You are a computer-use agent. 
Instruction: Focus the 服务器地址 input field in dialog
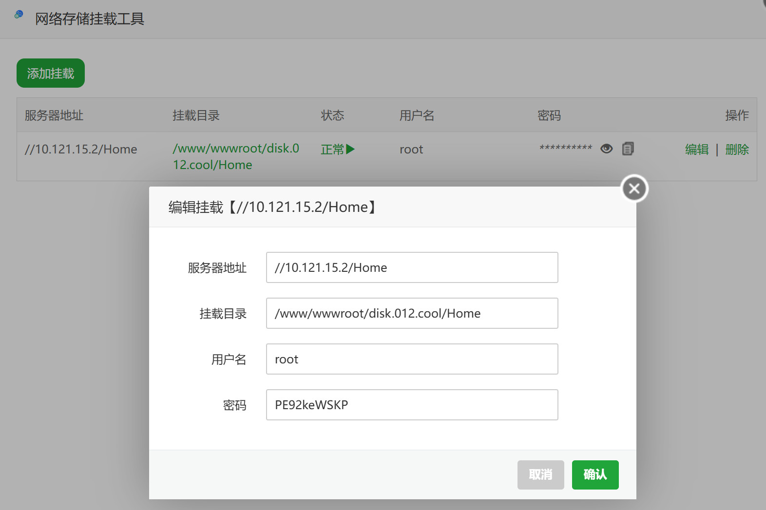412,267
